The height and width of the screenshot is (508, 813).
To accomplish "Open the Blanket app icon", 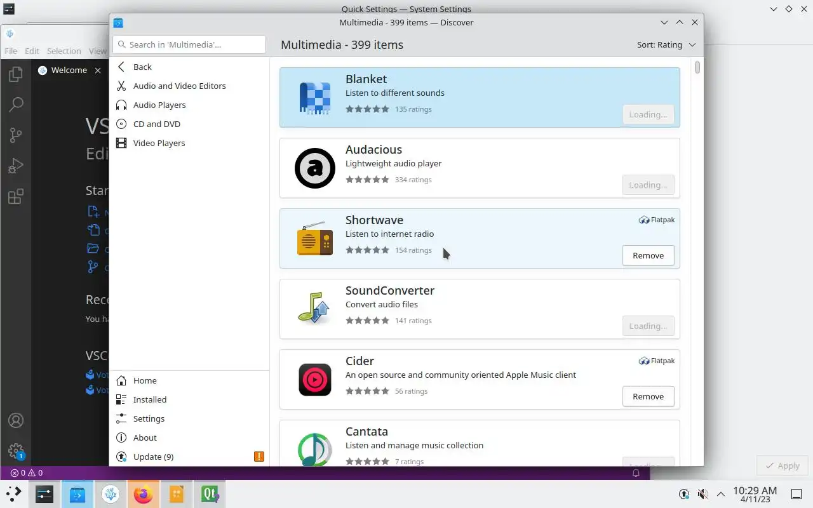I will coord(315,98).
